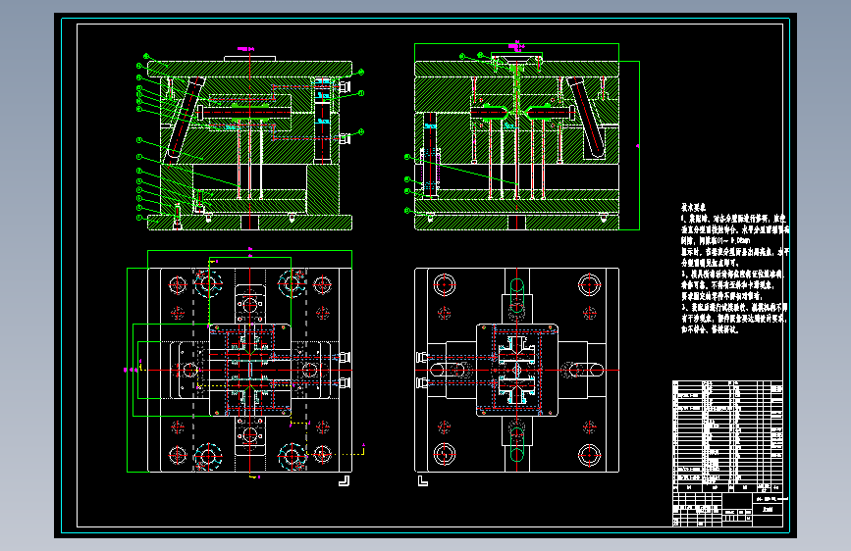Image resolution: width=851 pixels, height=551 pixels.
Task: Select the bottom-right guide pillar circle in bottom-right view
Action: tap(589, 455)
